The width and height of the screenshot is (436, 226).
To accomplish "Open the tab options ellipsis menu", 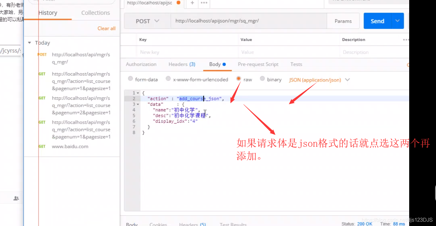I will click(x=204, y=3).
